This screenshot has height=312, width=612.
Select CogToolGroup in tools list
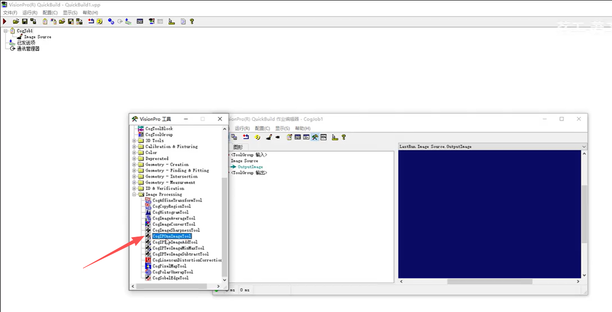[x=159, y=135]
